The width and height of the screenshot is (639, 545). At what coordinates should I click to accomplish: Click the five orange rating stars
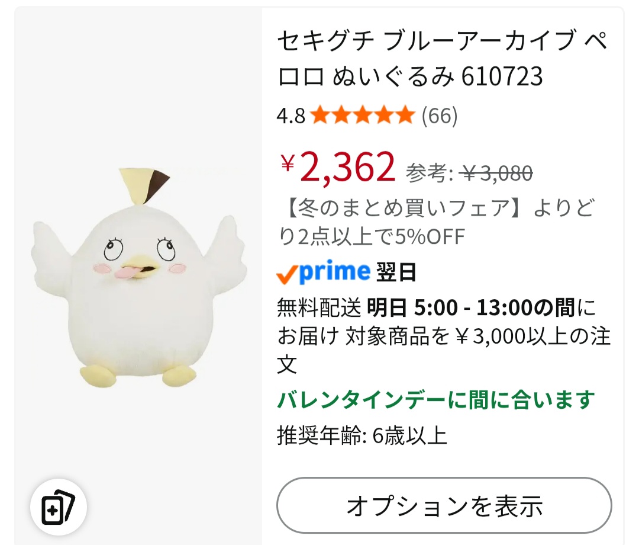(x=362, y=116)
